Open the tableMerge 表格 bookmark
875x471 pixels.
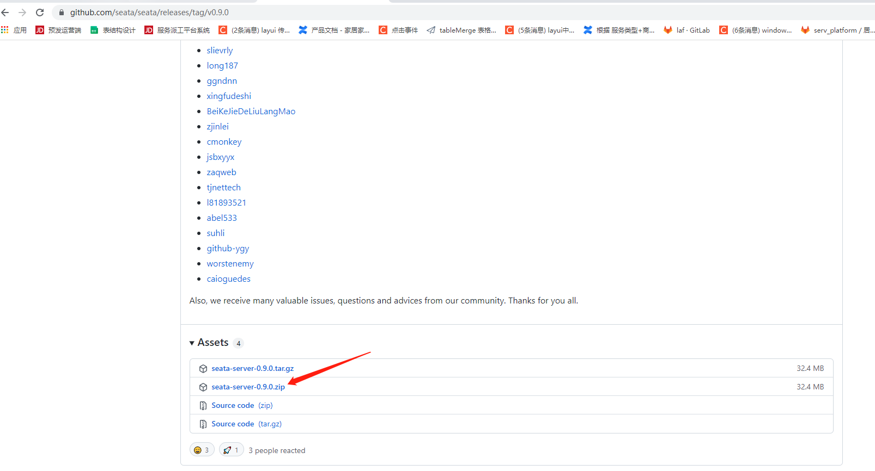click(x=461, y=30)
